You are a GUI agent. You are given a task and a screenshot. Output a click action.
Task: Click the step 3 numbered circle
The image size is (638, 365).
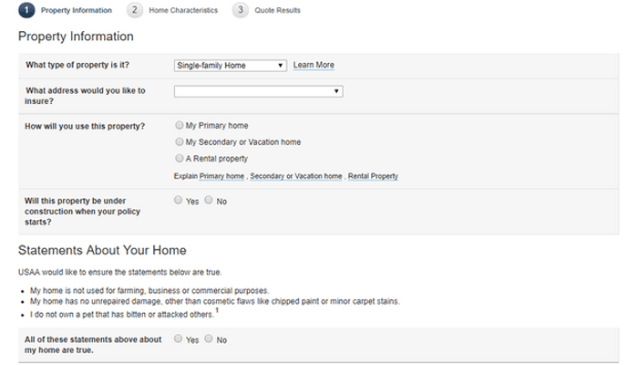point(240,10)
